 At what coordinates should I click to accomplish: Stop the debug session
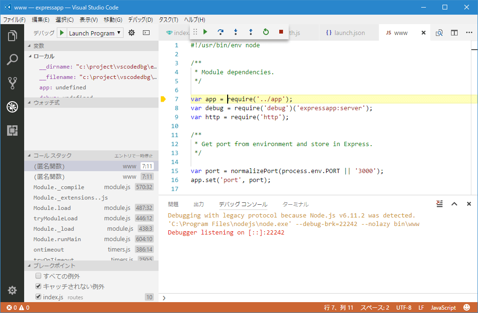[x=281, y=32]
